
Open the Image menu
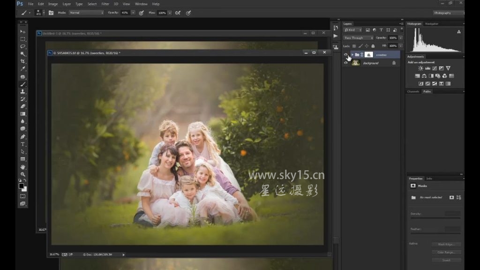[53, 4]
